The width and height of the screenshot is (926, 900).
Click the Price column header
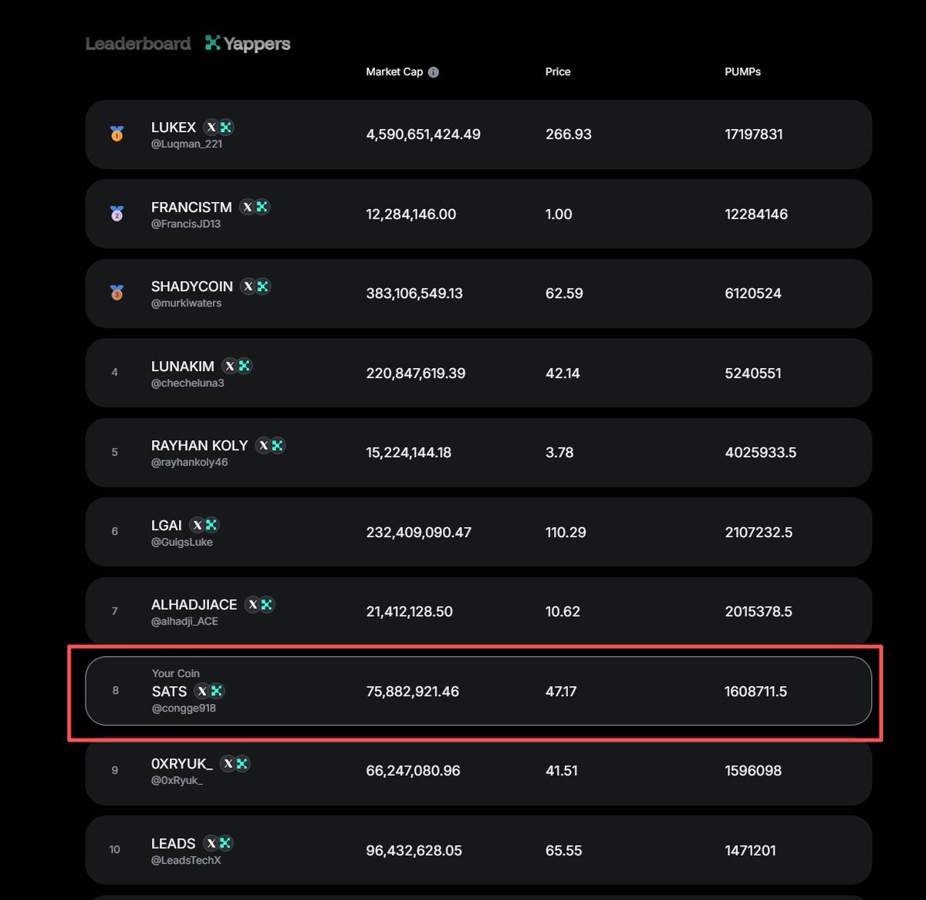[x=558, y=72]
